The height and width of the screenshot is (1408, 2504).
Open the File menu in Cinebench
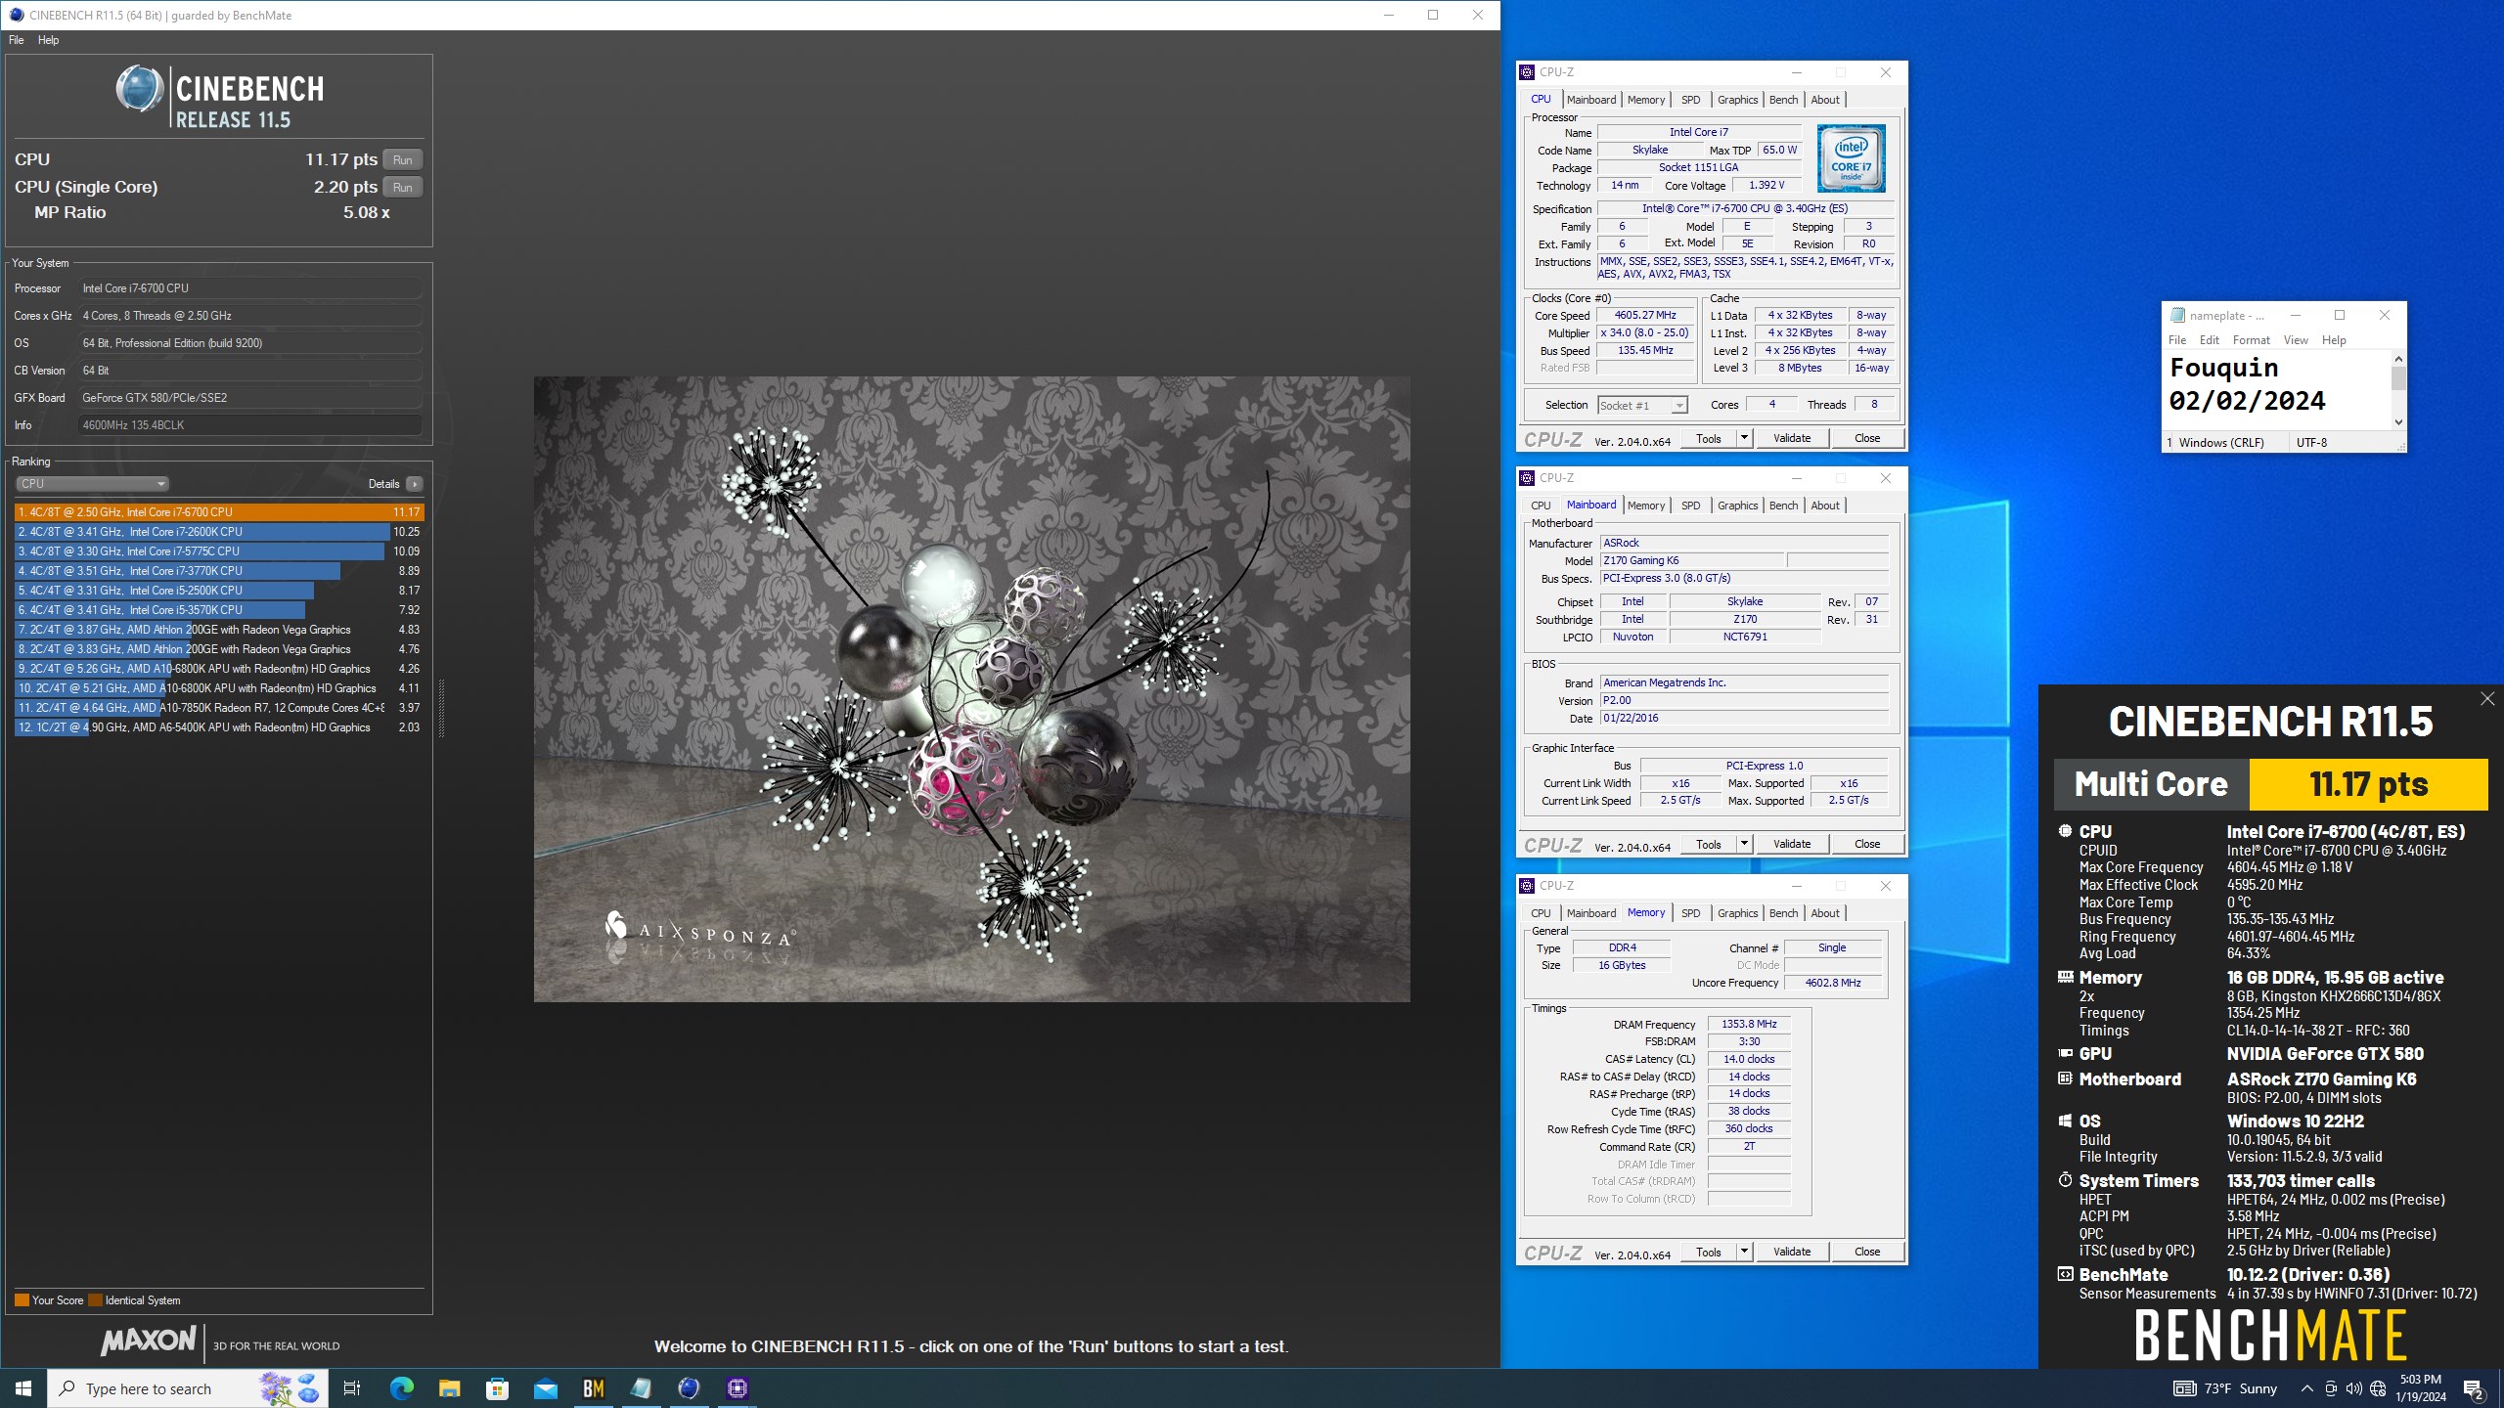[17, 40]
